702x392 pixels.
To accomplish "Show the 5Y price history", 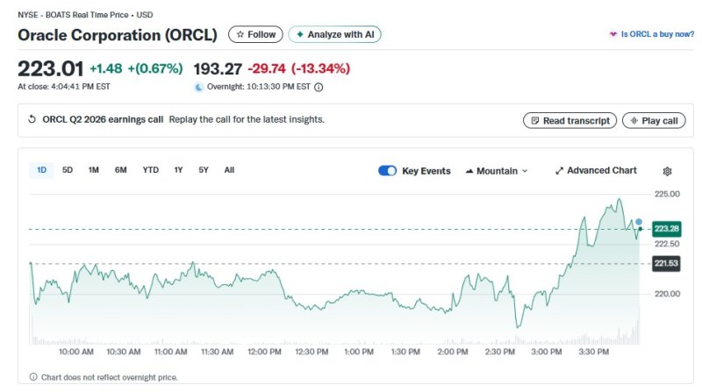I will [204, 170].
